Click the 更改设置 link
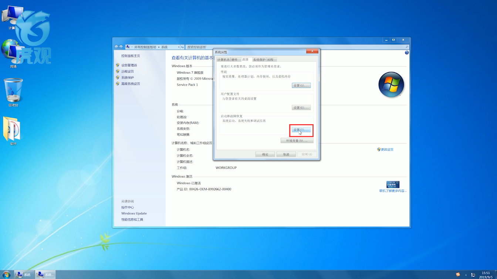 click(x=387, y=150)
